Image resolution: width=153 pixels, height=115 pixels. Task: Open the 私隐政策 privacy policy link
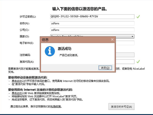pos(56,107)
